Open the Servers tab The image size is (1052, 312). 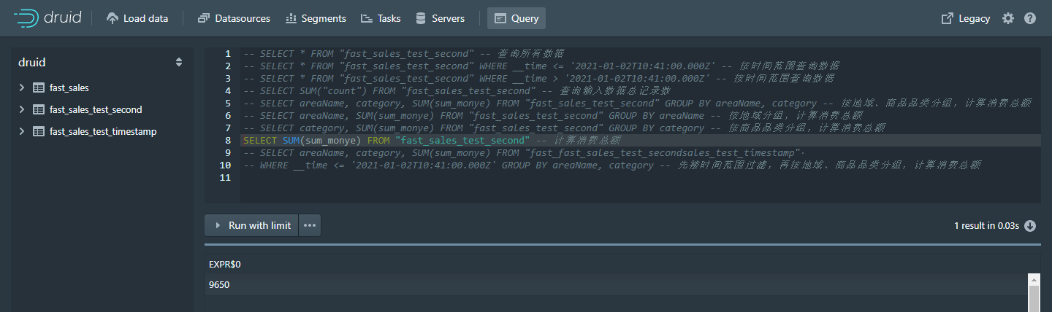point(441,18)
